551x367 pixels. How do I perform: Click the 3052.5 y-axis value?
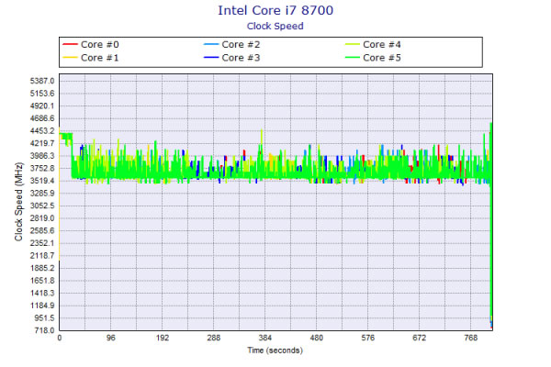click(x=42, y=206)
